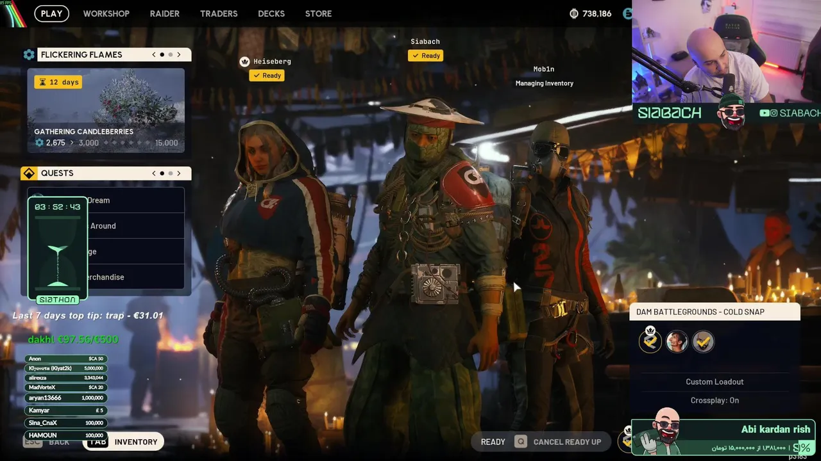Click the 'Last 7 days top tip' text
Viewport: 821px width, 461px height.
point(88,316)
